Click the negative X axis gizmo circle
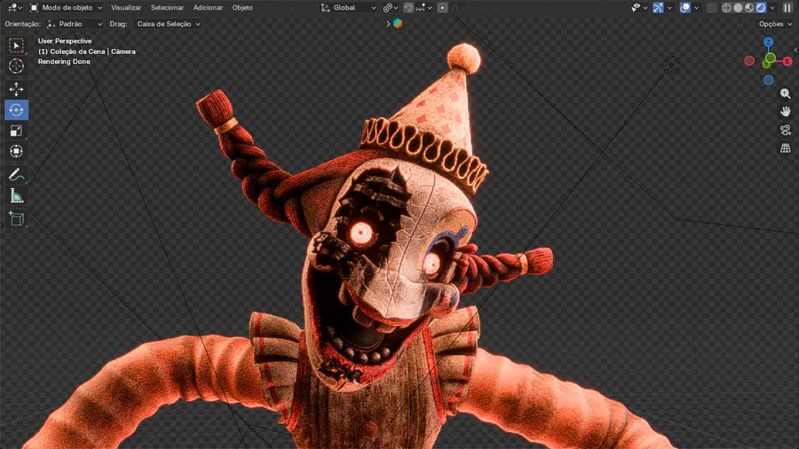Viewport: 799px width, 449px height. [x=749, y=61]
